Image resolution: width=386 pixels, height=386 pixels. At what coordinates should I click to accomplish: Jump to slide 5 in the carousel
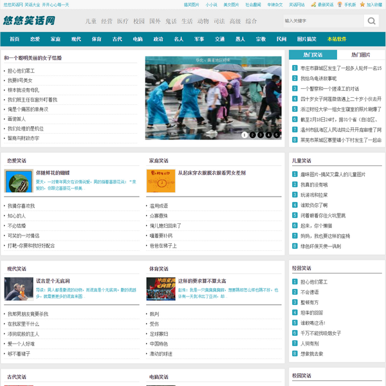[277, 135]
